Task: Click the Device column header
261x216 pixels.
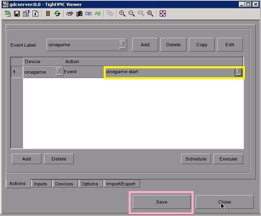Action: coord(43,62)
